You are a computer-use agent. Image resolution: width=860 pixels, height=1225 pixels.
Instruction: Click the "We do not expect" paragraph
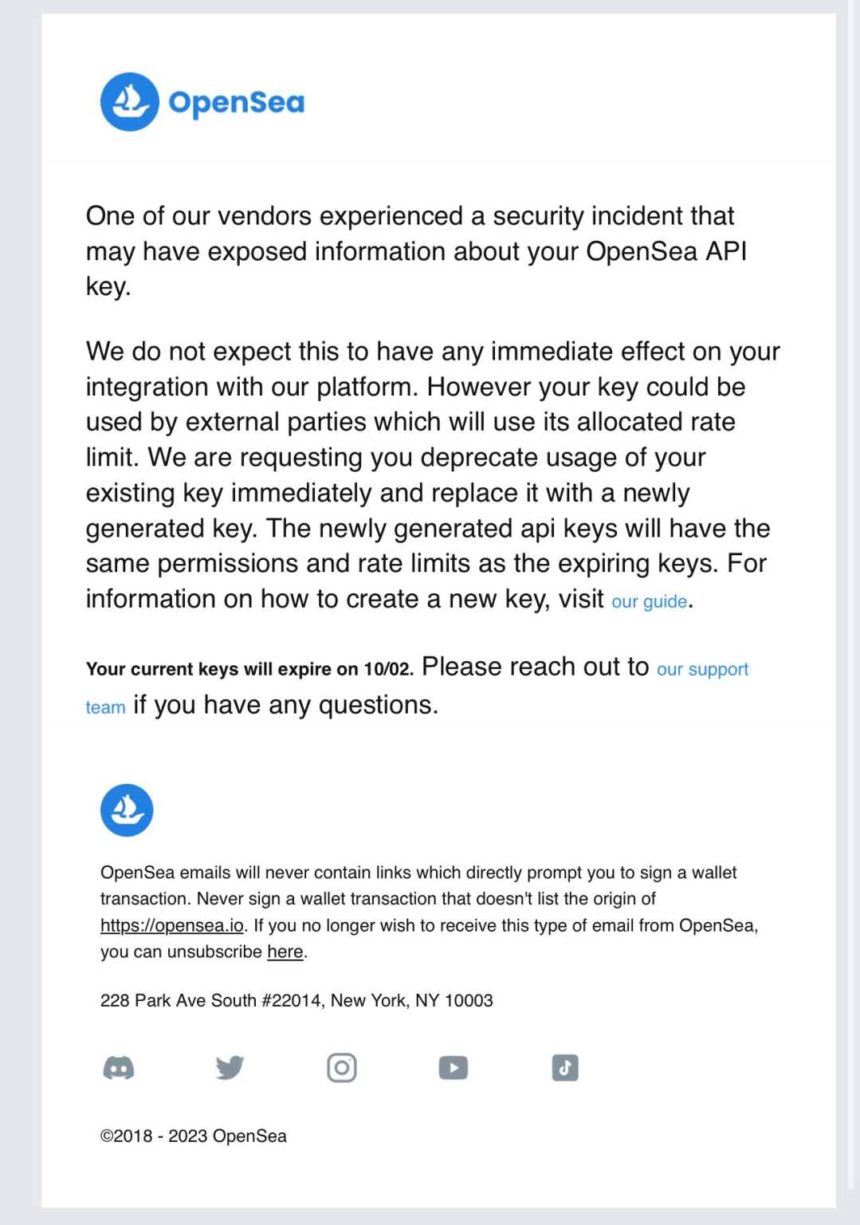(433, 475)
